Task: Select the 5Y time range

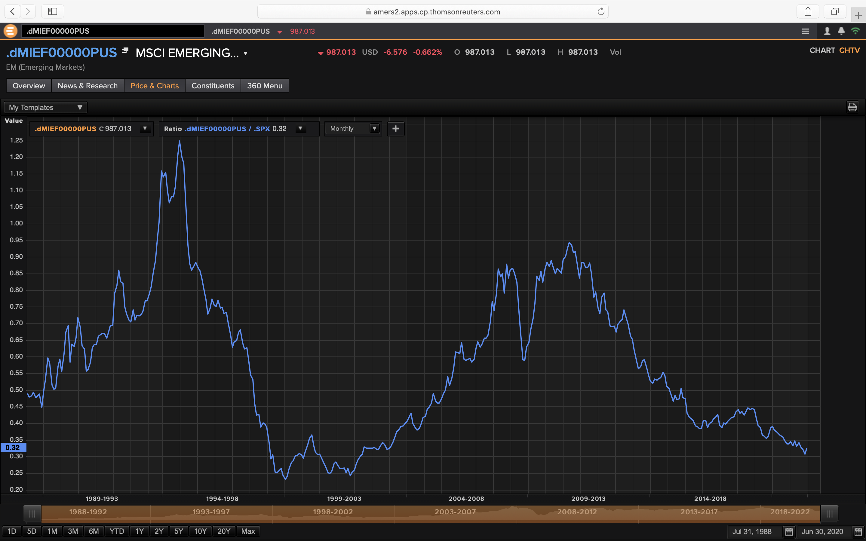Action: tap(178, 531)
